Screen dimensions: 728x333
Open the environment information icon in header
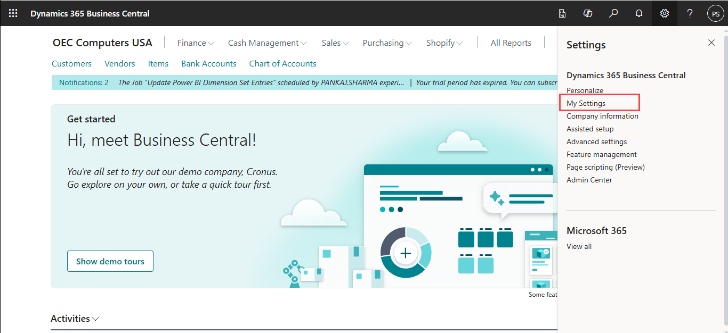(562, 13)
